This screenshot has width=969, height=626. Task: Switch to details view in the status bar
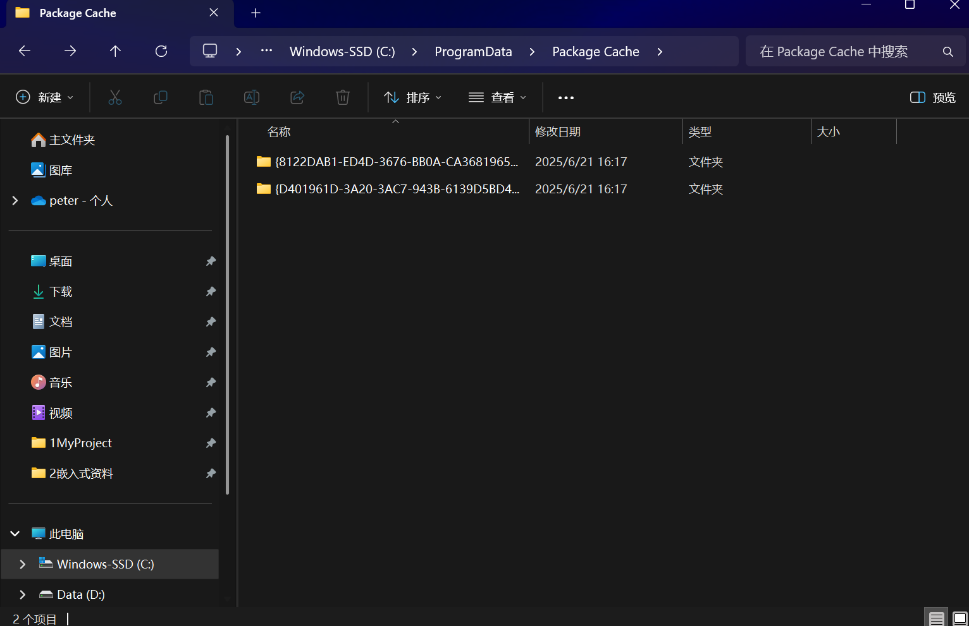pos(936,617)
